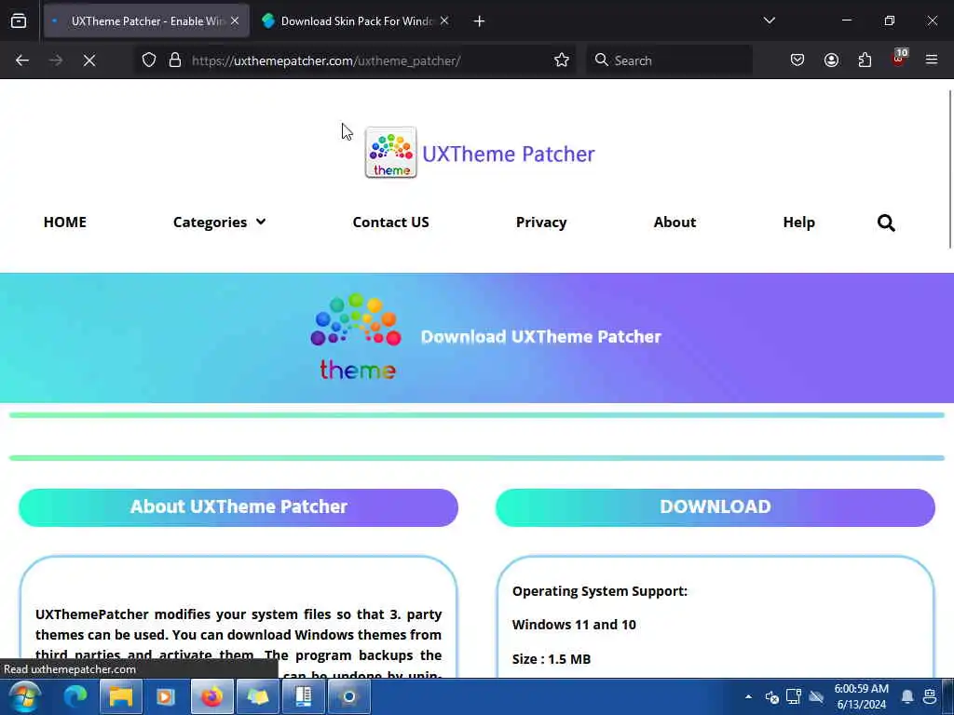This screenshot has width=954, height=715.
Task: Click the About UXTheme Patcher heading button
Action: [238, 507]
